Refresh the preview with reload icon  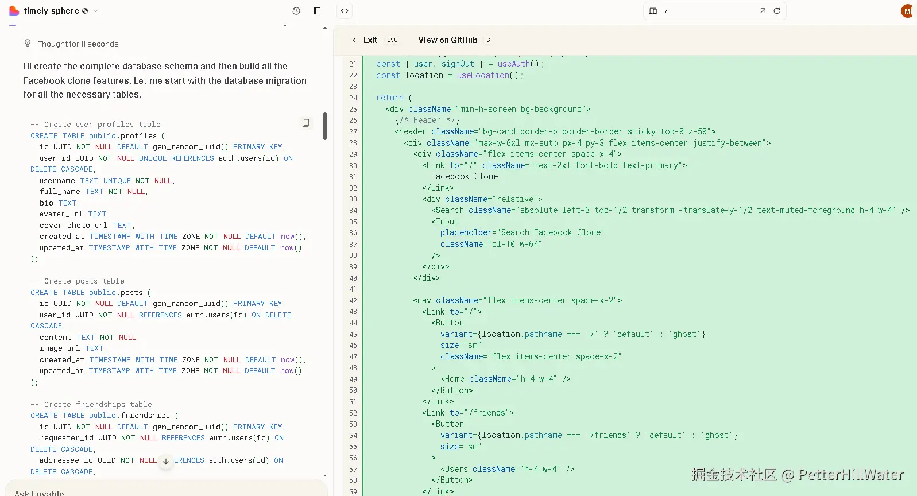[x=777, y=11]
